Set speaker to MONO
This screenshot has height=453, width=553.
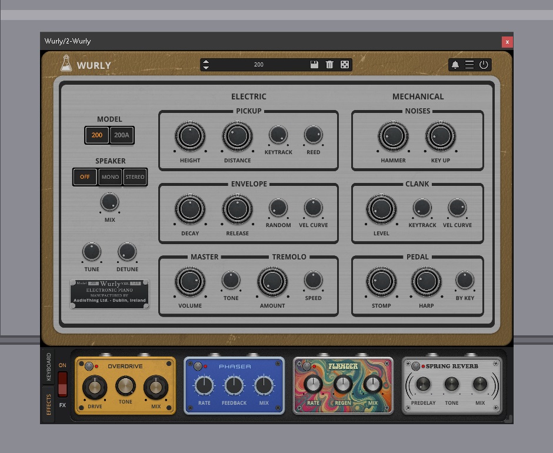pyautogui.click(x=110, y=176)
